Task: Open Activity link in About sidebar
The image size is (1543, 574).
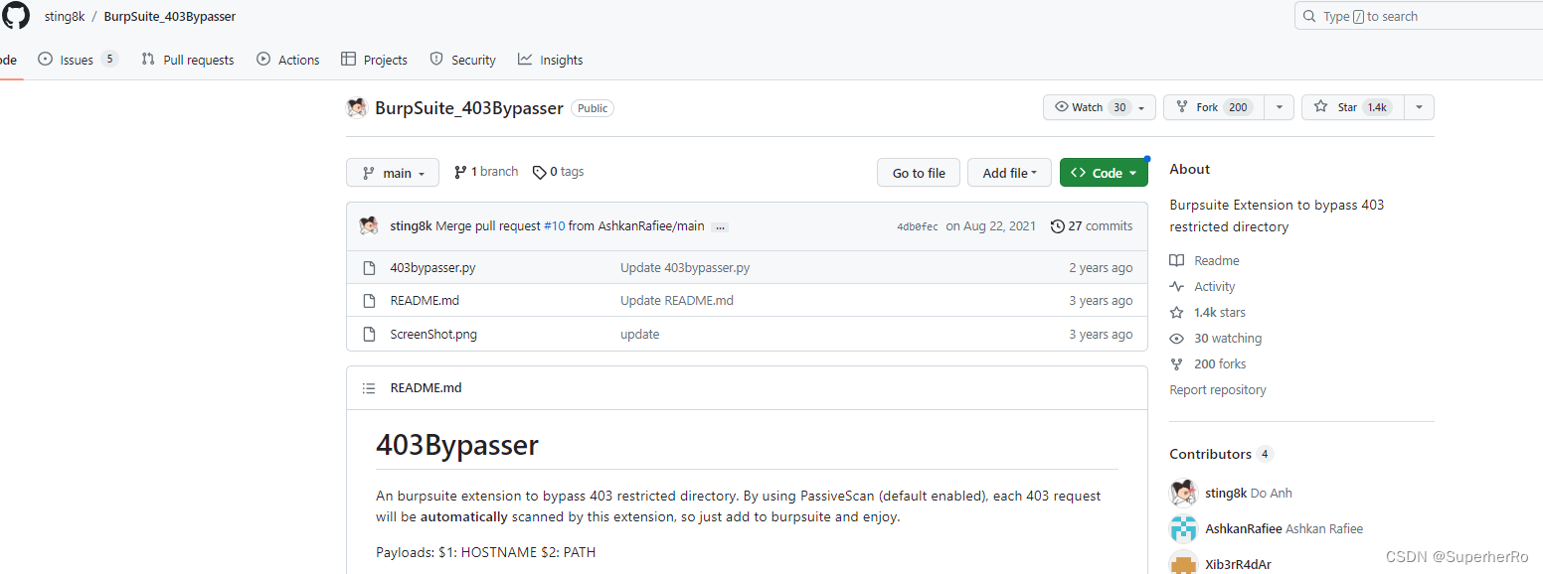Action: point(1203,286)
